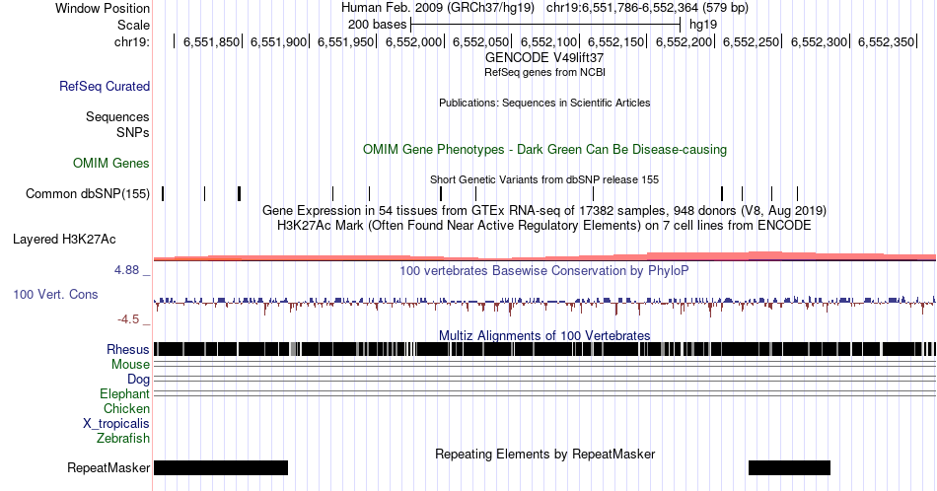Click the Human Feb. 2009 assembly text

point(438,8)
